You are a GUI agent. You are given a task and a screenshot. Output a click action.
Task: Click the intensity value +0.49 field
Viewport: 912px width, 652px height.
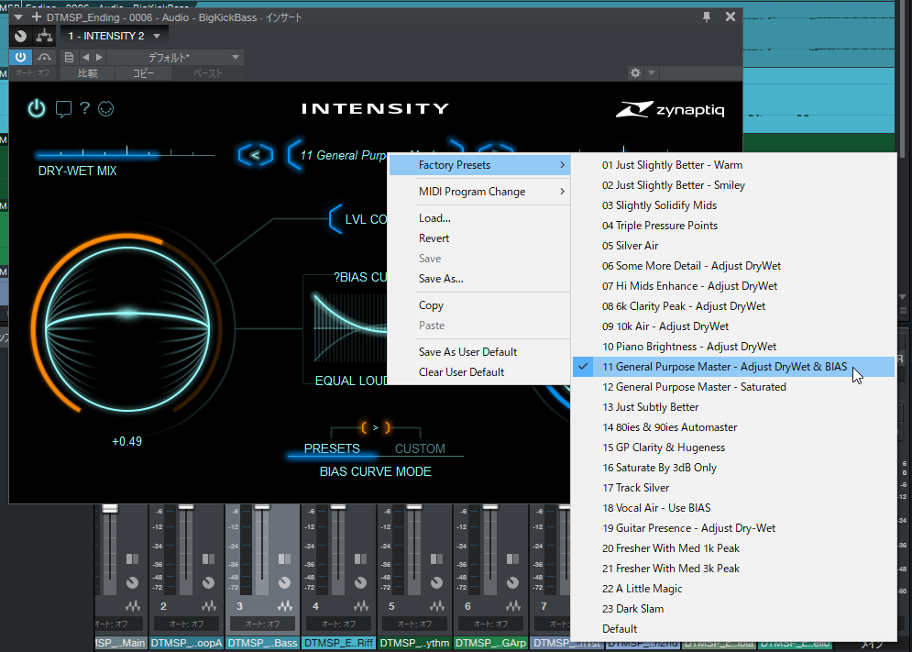tap(126, 441)
